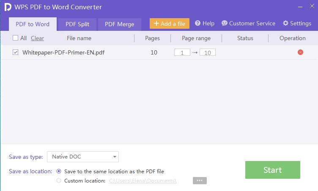The height and width of the screenshot is (191, 318).
Task: Click the File name column header
Action: [x=79, y=38]
